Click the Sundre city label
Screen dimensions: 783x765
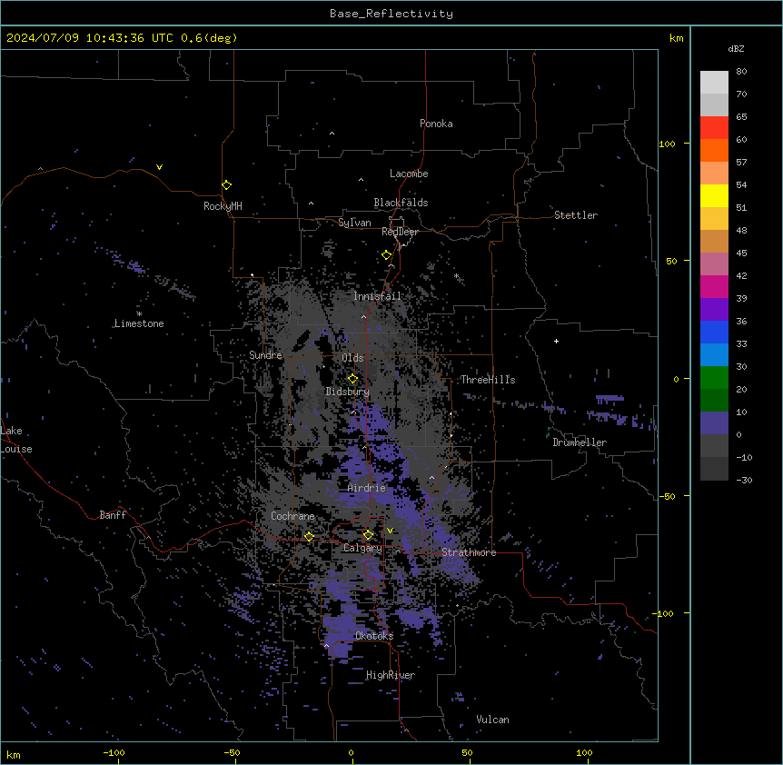(265, 355)
